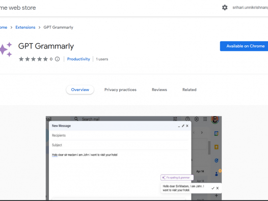Click the Subject field
Screen dimensions: 268x201
(120, 145)
